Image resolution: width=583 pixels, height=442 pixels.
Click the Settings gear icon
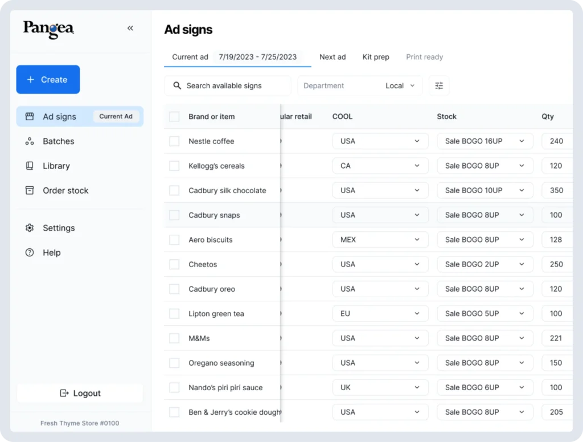[x=30, y=228]
